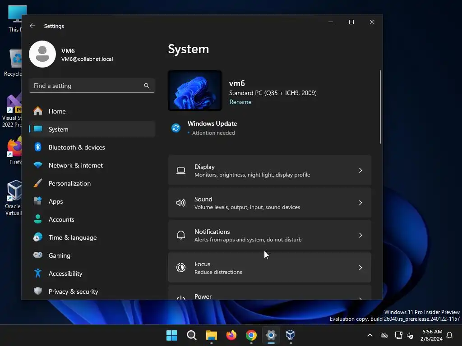
Task: Expand the Sound settings chevron
Action: tap(360, 203)
